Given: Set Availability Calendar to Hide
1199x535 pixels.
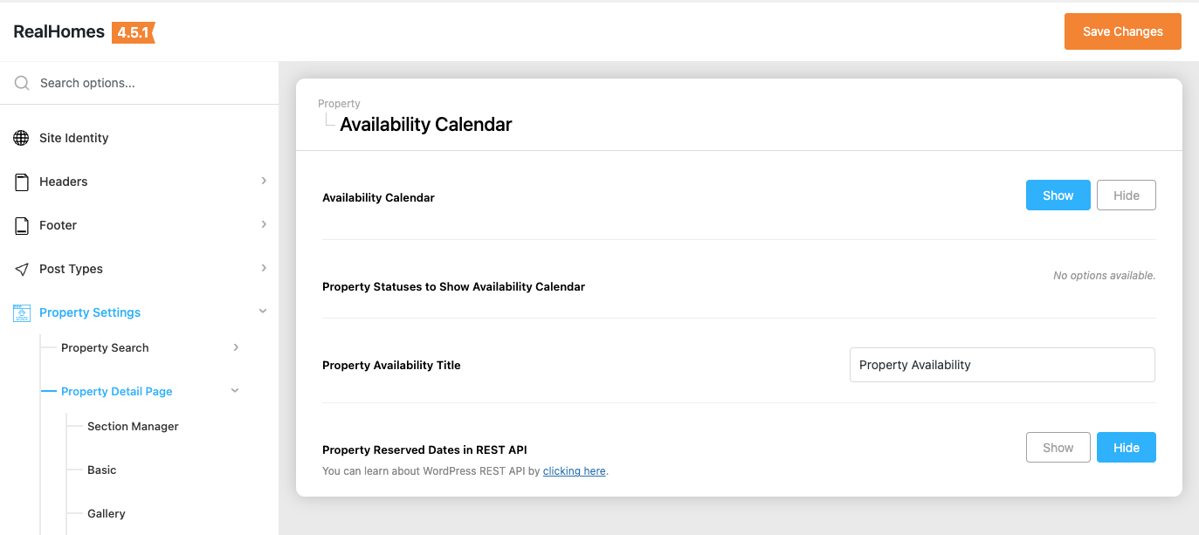Looking at the screenshot, I should [x=1126, y=195].
